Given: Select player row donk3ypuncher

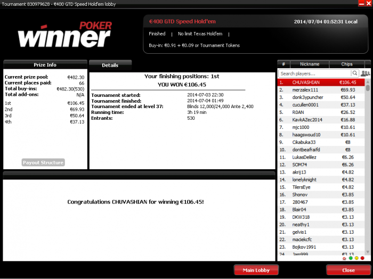Looking at the screenshot, I should point(321,97).
